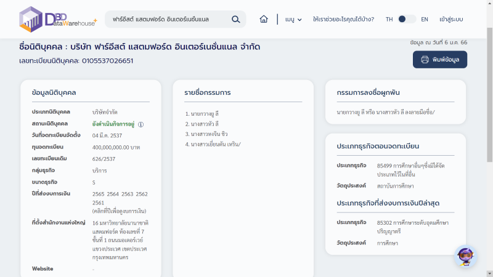Open the ให้เราช่วยอะไรคุณได้บ้าง? help link
The image size is (493, 277).
343,19
